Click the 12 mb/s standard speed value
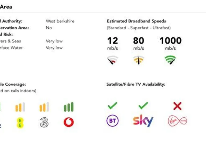This screenshot has height=154, width=206. [113, 41]
